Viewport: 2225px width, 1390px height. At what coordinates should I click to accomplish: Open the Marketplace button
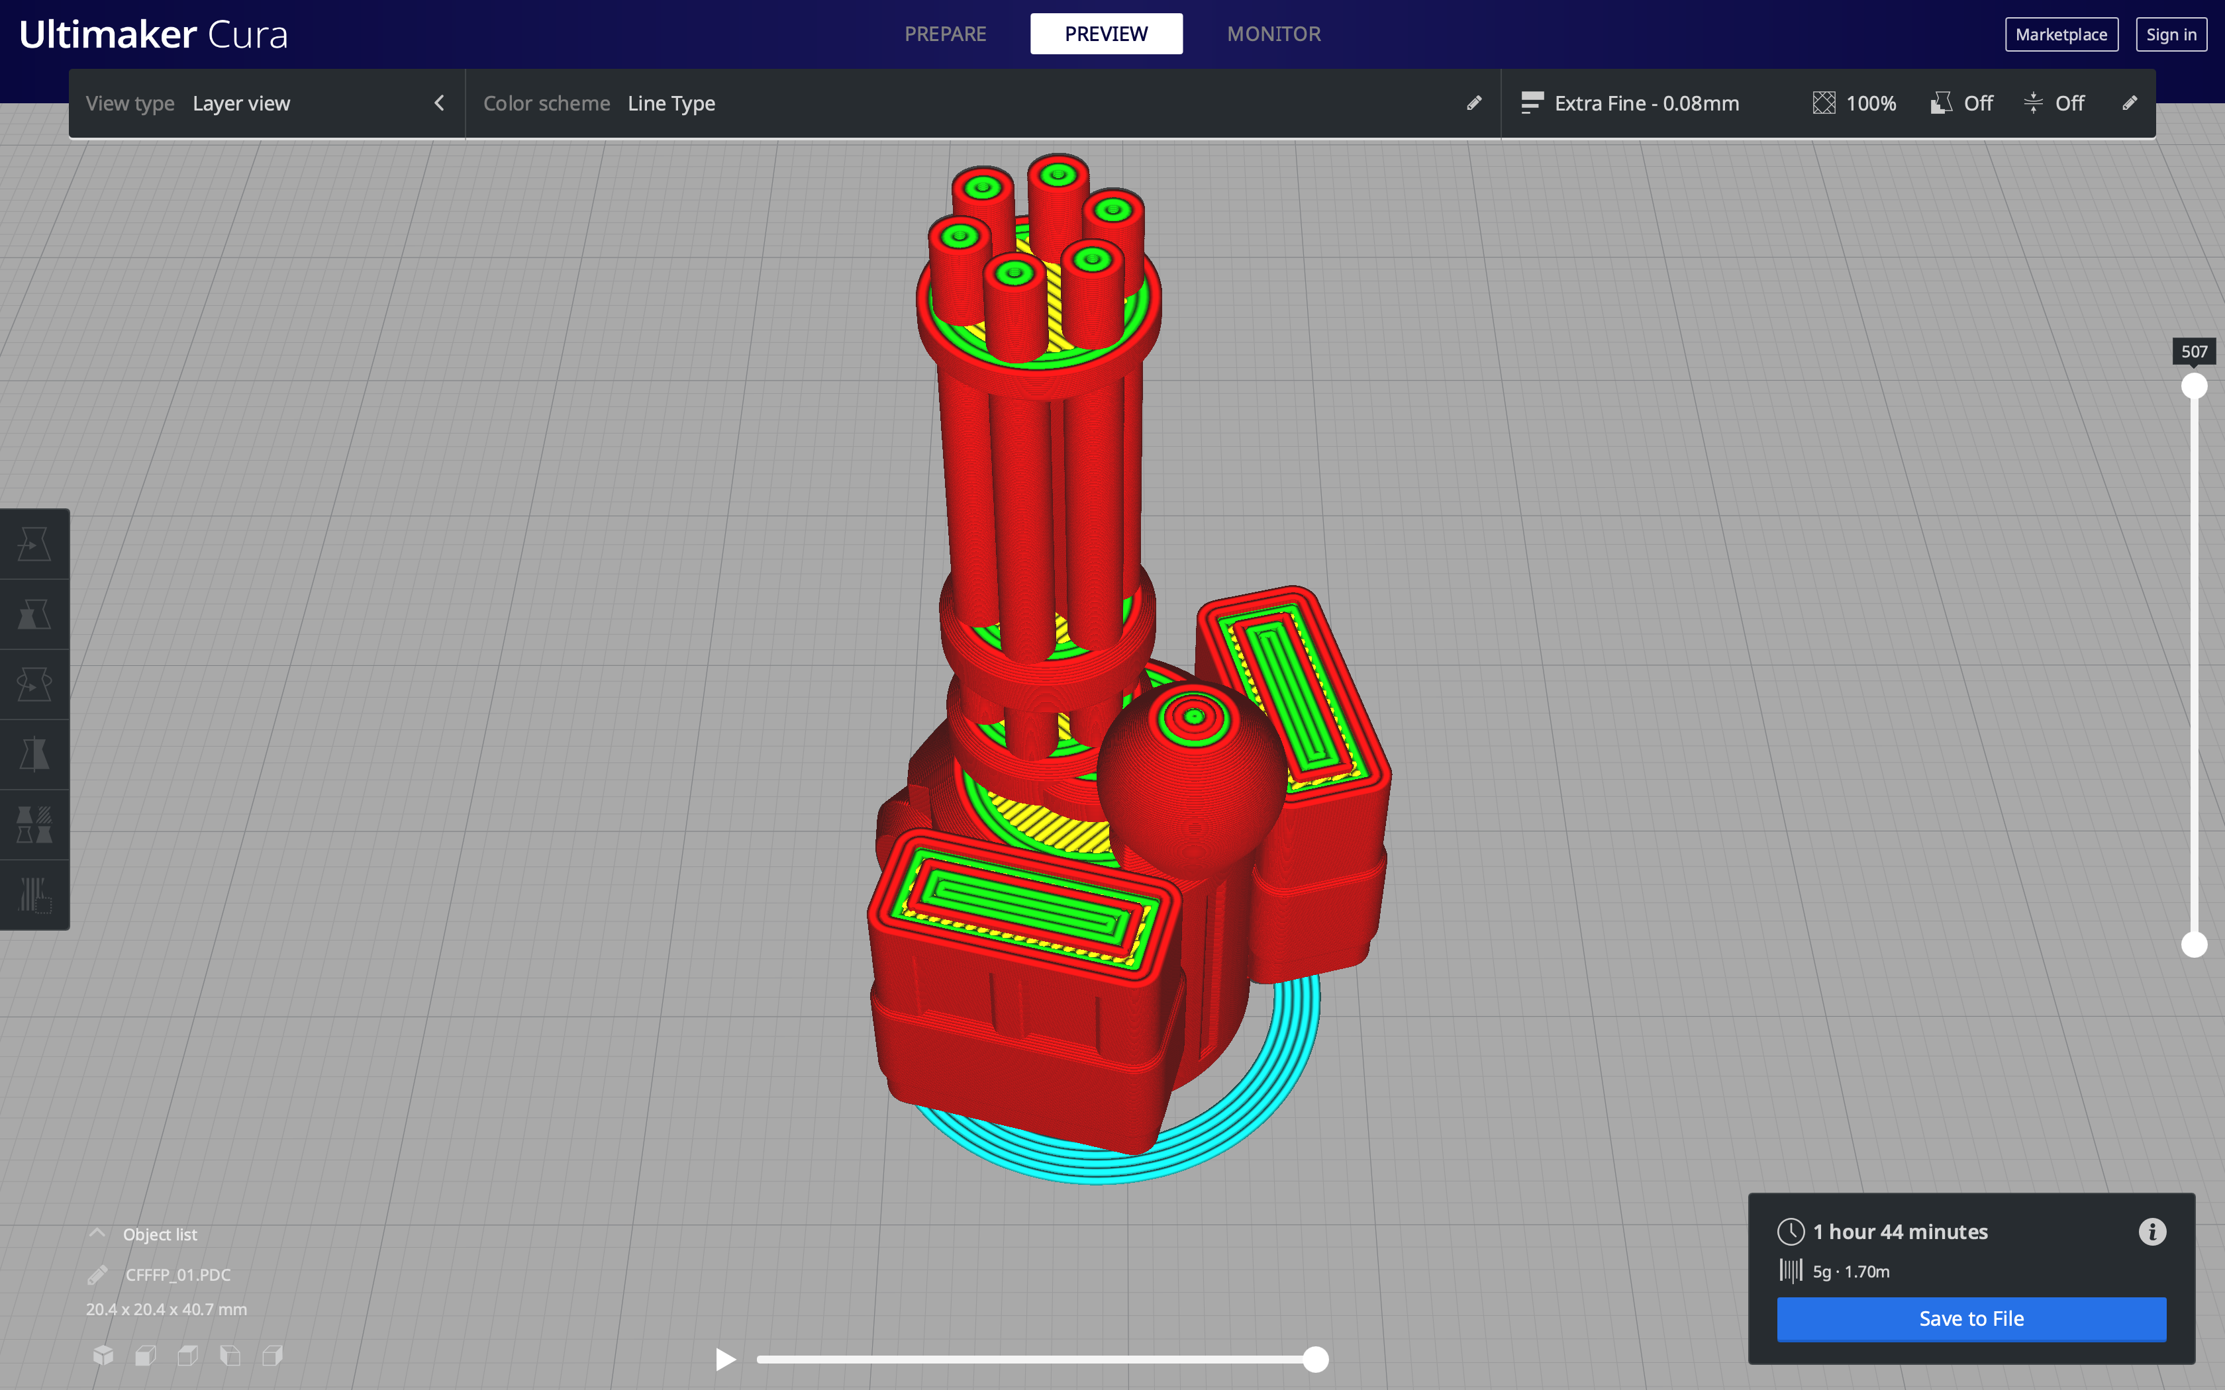coord(2060,34)
